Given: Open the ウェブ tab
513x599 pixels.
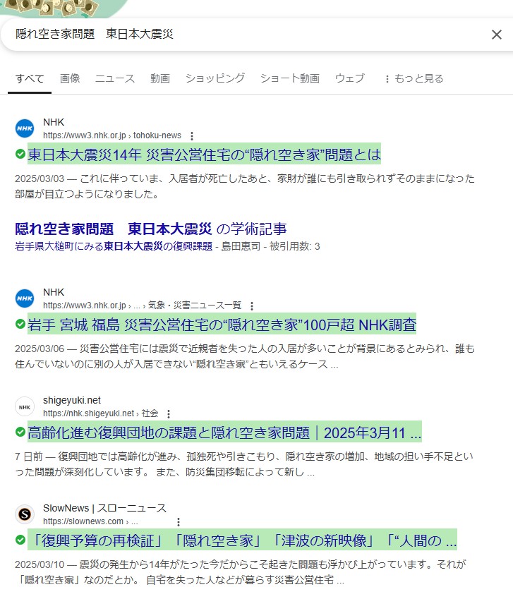Looking at the screenshot, I should pyautogui.click(x=350, y=78).
